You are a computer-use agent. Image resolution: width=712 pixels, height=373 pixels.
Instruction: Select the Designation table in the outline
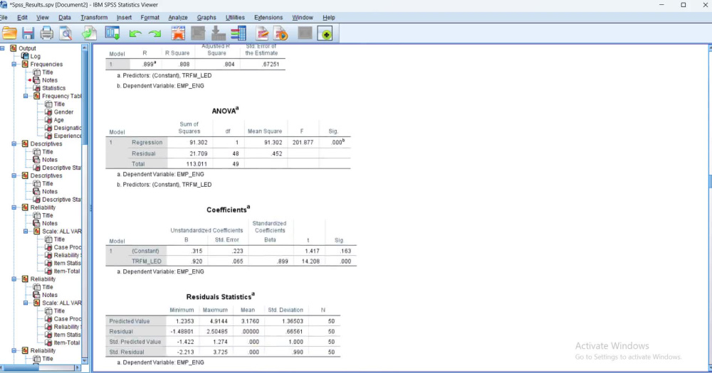pos(68,128)
